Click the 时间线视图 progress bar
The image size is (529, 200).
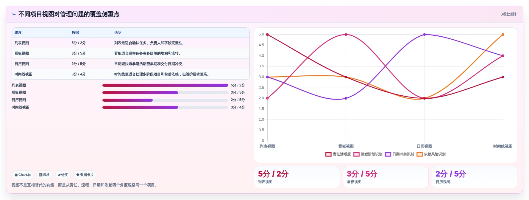pyautogui.click(x=165, y=107)
